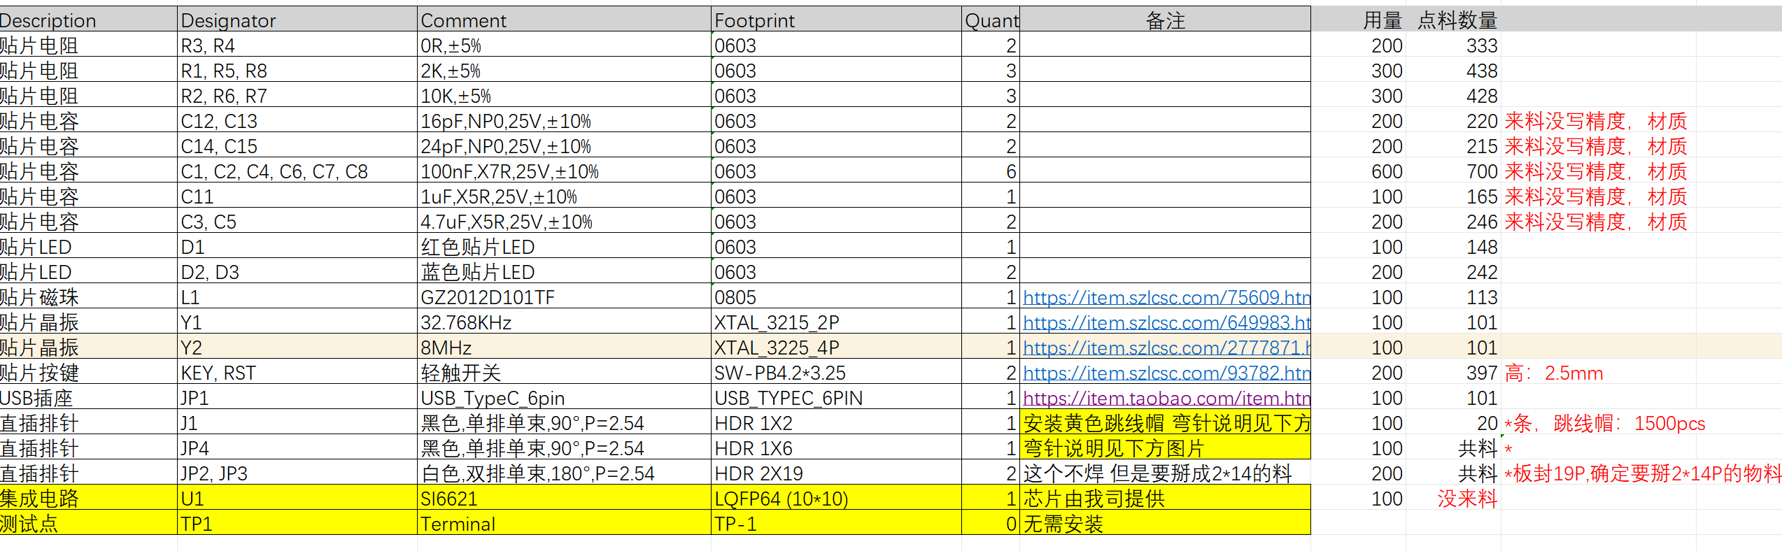
Task: Click the 备注 header cell
Action: click(1165, 20)
